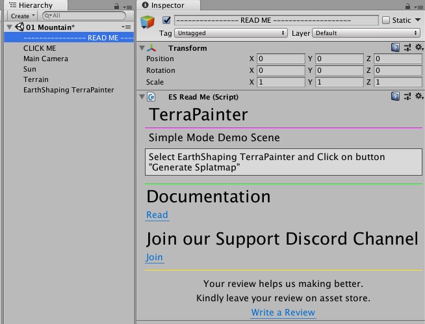This screenshot has width=425, height=324.
Task: Click the Simple Mode Demo Scene text
Action: (x=214, y=137)
